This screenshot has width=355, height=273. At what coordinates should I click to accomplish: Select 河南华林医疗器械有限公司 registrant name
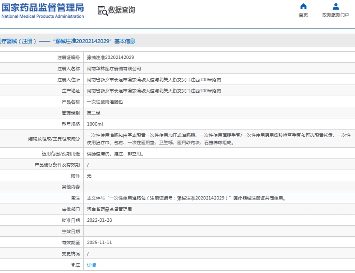coord(114,69)
